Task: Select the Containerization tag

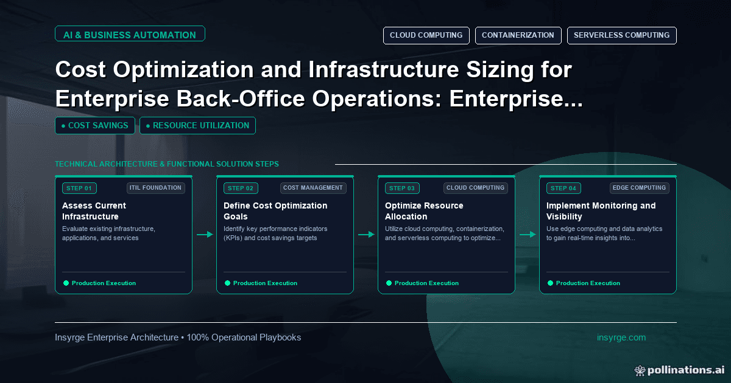Action: [x=518, y=35]
